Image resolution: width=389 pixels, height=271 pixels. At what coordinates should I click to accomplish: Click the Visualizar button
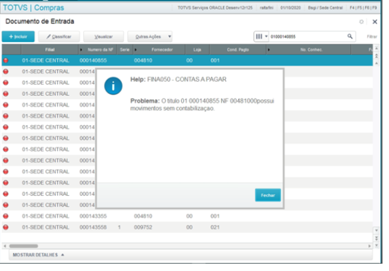click(103, 37)
